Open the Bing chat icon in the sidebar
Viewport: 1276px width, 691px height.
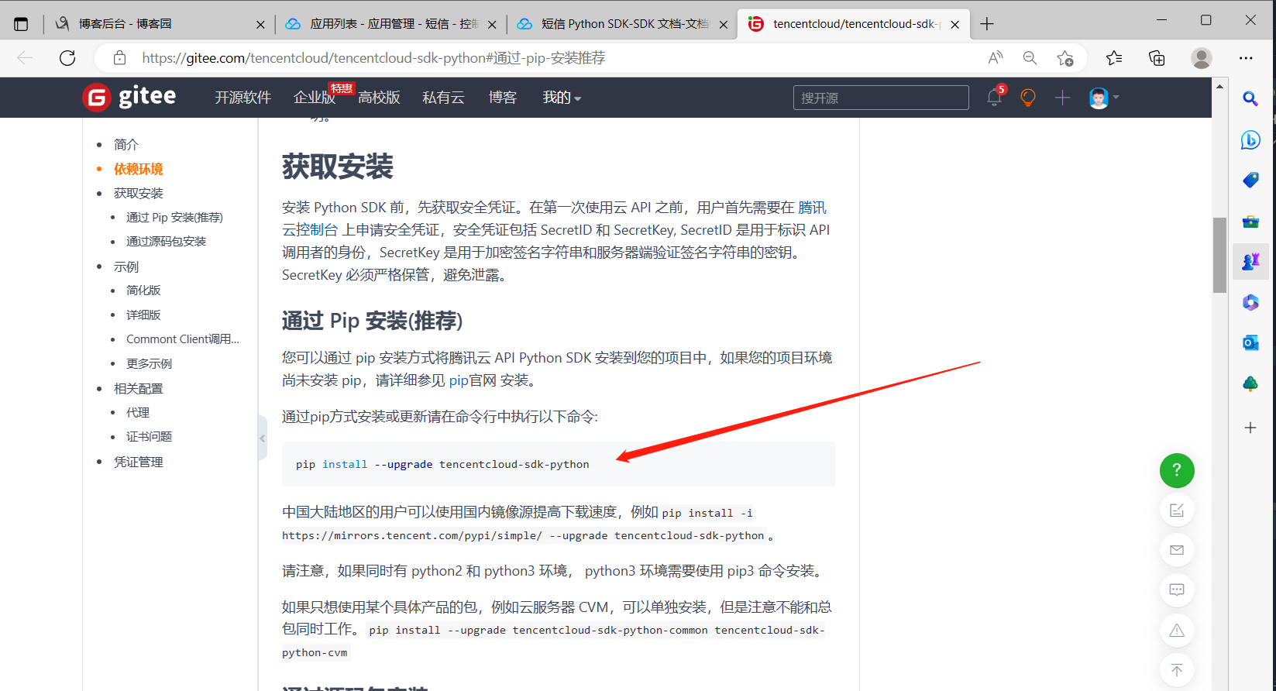click(x=1250, y=139)
